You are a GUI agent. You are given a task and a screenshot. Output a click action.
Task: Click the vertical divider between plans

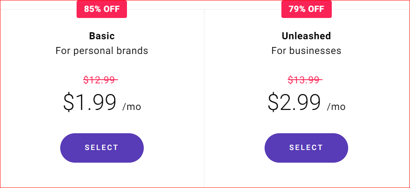tap(204, 98)
